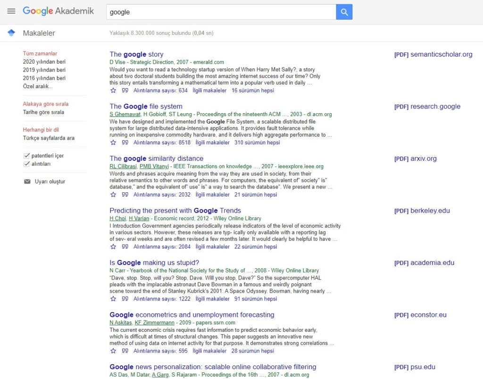Open research.google PDF link
The width and height of the screenshot is (483, 379).
pyautogui.click(x=427, y=106)
